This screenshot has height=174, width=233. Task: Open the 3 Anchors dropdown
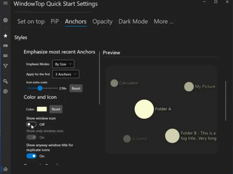[66, 74]
